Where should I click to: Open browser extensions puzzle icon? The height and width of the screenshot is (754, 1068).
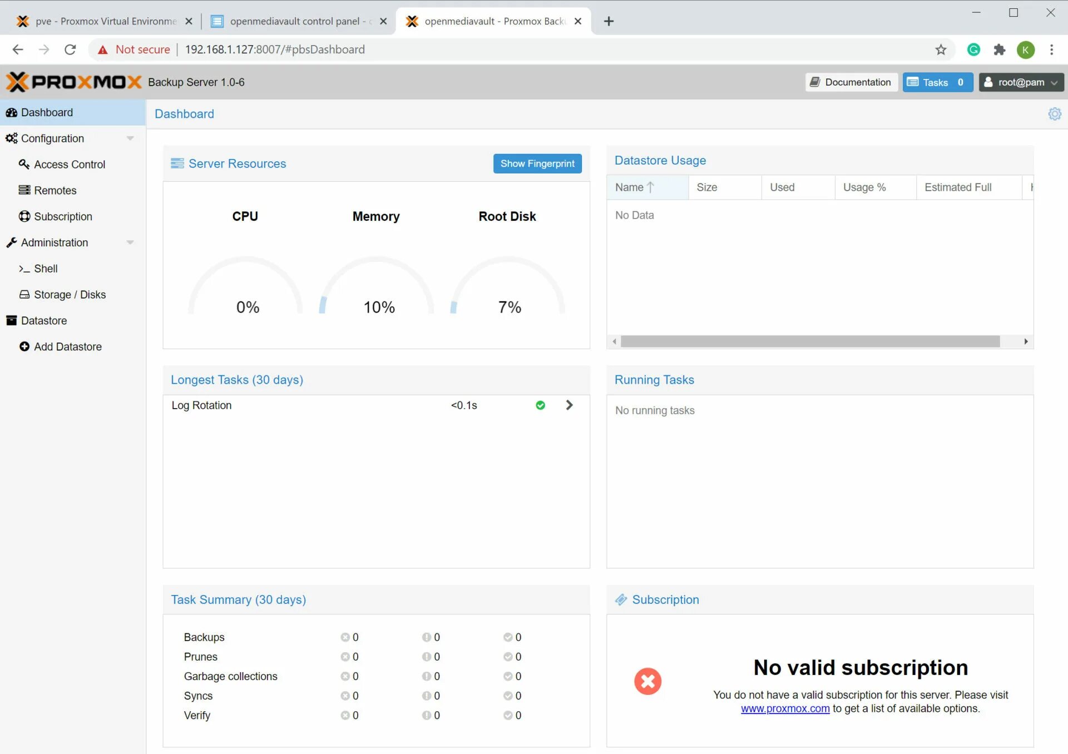pyautogui.click(x=1000, y=49)
